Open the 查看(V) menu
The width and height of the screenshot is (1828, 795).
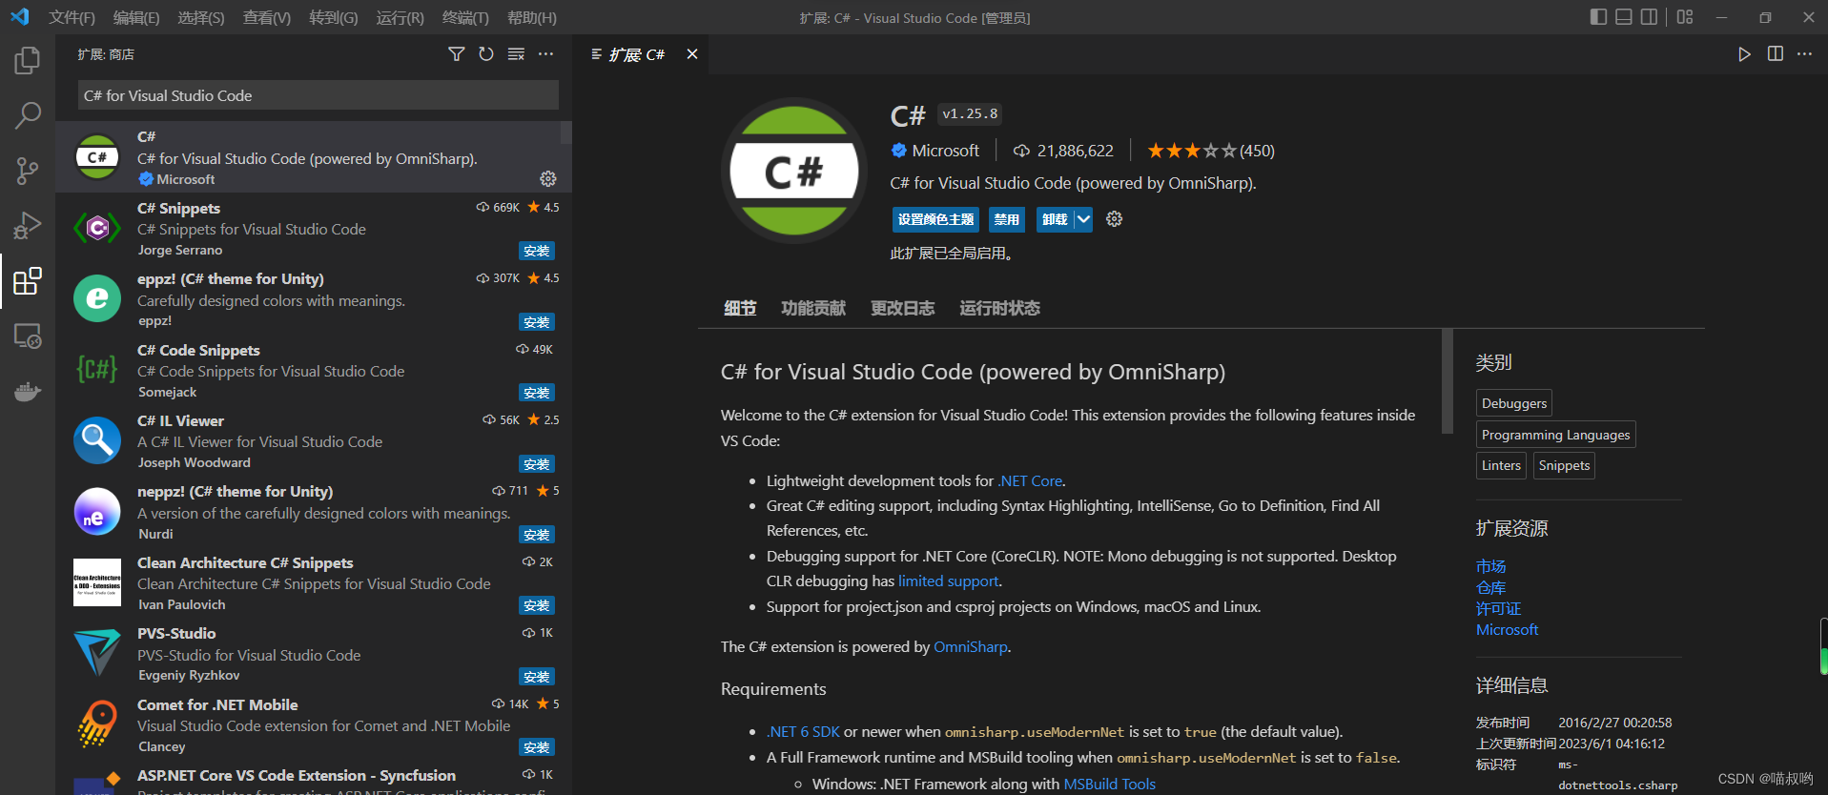tap(267, 17)
